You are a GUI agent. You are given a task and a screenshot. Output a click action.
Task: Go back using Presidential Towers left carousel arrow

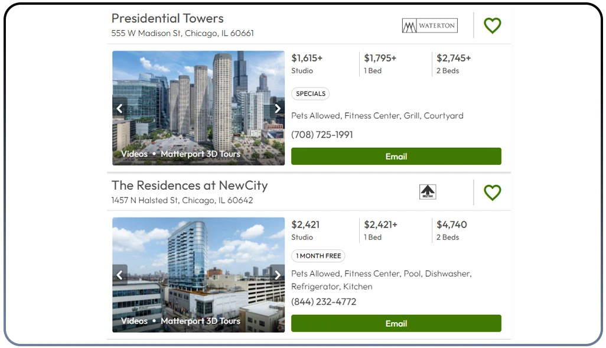pos(120,108)
